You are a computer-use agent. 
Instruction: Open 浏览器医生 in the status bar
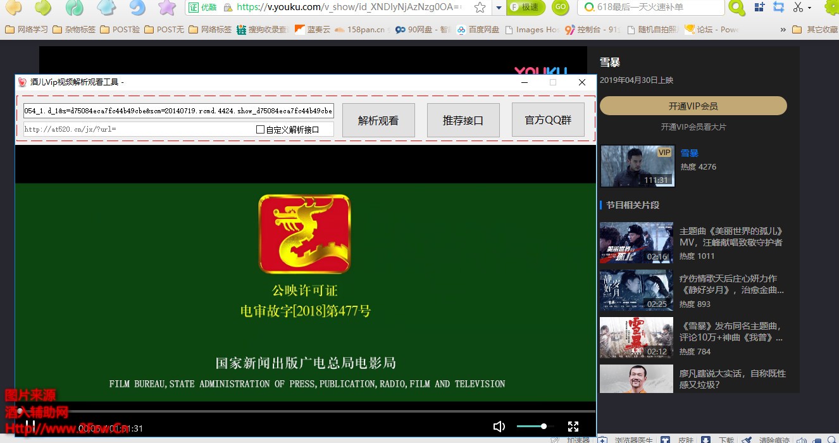point(625,440)
